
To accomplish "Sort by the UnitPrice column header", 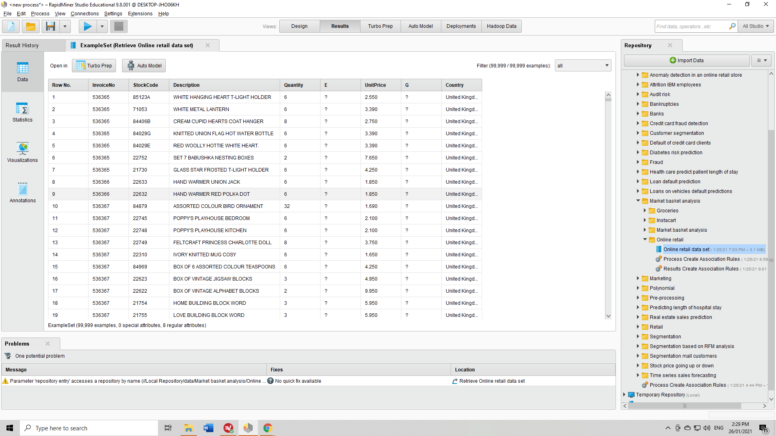I will 381,85.
